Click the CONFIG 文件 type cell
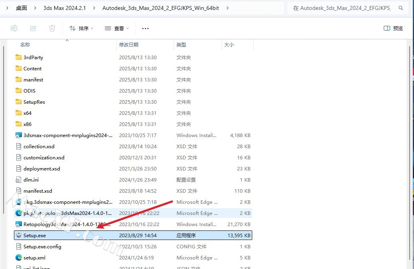 tap(191, 247)
